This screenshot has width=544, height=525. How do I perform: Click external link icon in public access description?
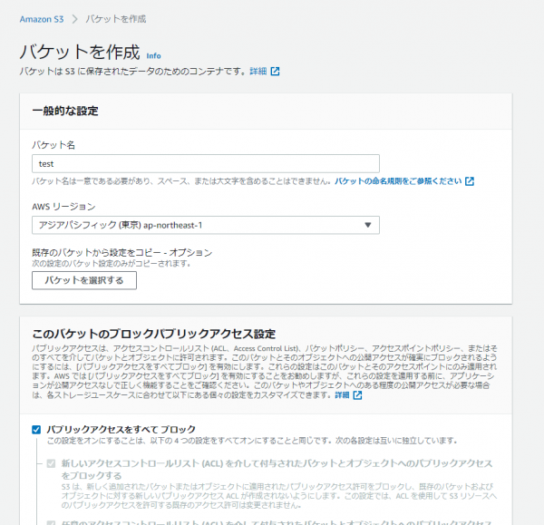coord(358,395)
